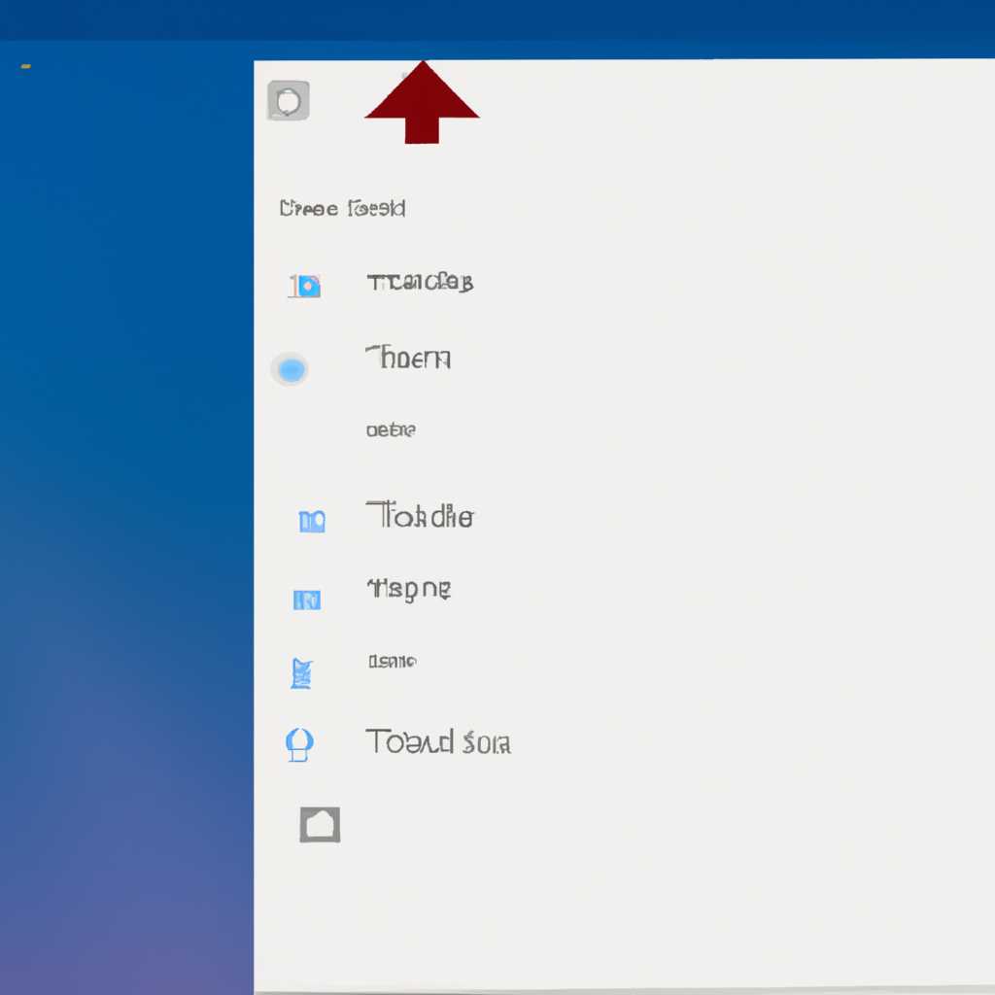Click the blue rectangular card icon in the list

307,600
